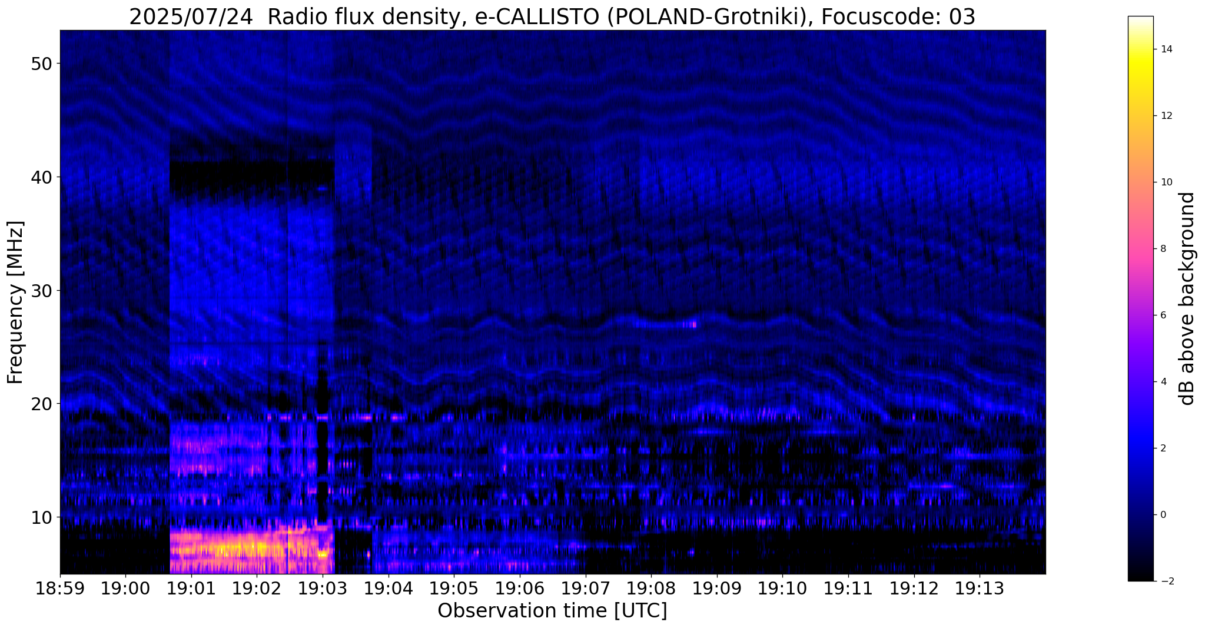Click the 18:59 time tick label

60,589
